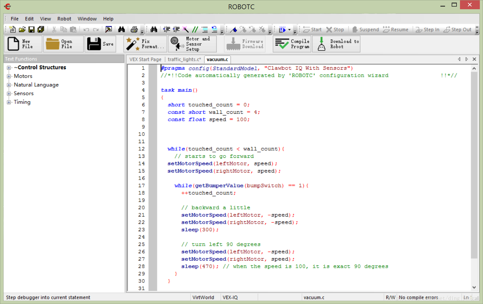
Task: Click the magic wand format icon
Action: [x=186, y=29]
